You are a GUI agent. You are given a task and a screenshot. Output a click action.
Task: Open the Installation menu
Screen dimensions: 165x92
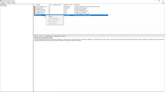tap(3, 3)
